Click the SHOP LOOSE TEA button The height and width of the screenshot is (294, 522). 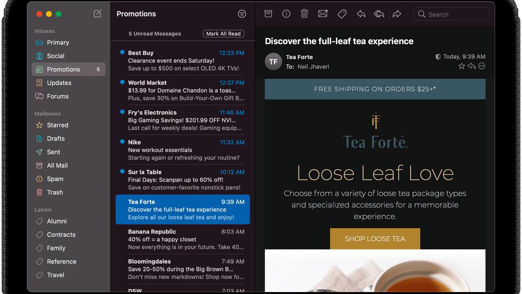375,239
